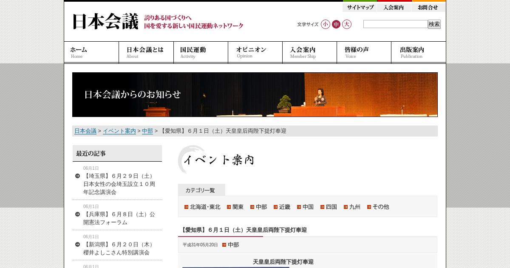Click カテゴリ一覧 tab label
Image resolution: width=510 pixels, height=268 pixels.
[x=201, y=190]
